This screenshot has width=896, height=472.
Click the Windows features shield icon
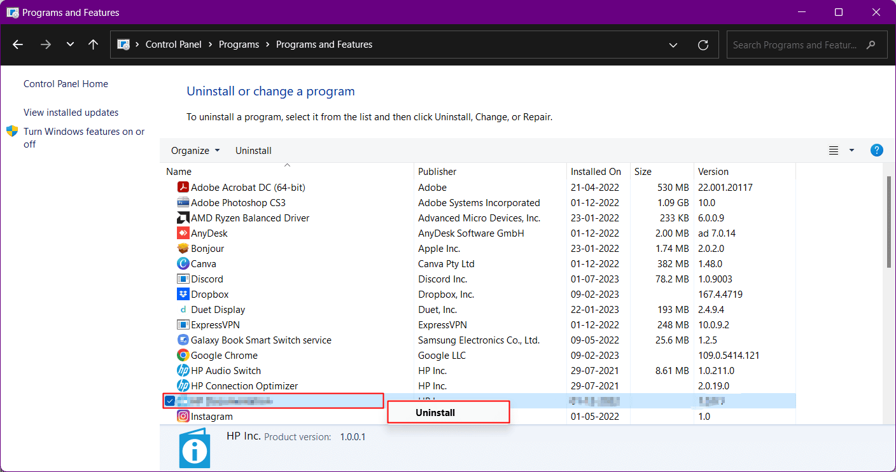tap(12, 131)
